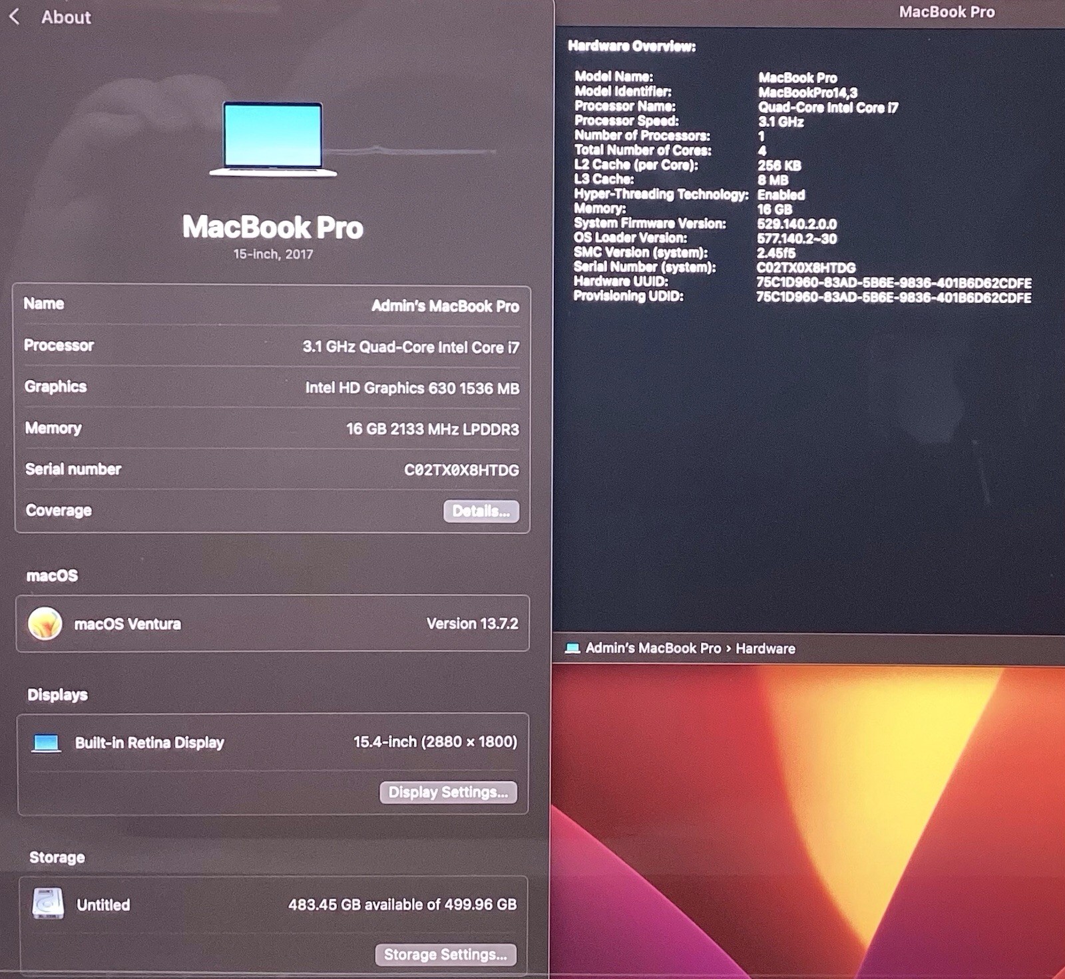
Task: Select L3 Cache value "8 MB"
Action: [773, 180]
